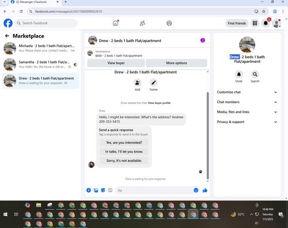Click the browser address bar URL
Screen dimensions: 288x228
[x=69, y=12]
